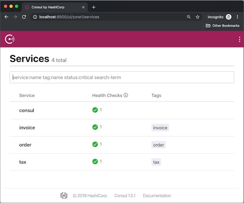The image size is (244, 203).
Task: Click the invoice tag badge
Action: (x=160, y=128)
